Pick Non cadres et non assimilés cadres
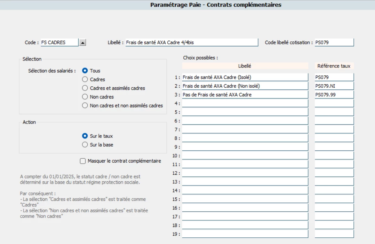Viewport: 375px width, 244px height. (x=85, y=105)
